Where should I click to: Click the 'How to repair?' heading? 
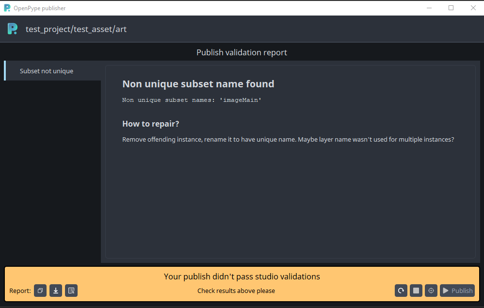(151, 124)
